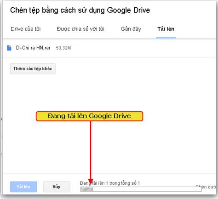Select the Gần đây tab
This screenshot has height=199, width=218.
pyautogui.click(x=131, y=29)
